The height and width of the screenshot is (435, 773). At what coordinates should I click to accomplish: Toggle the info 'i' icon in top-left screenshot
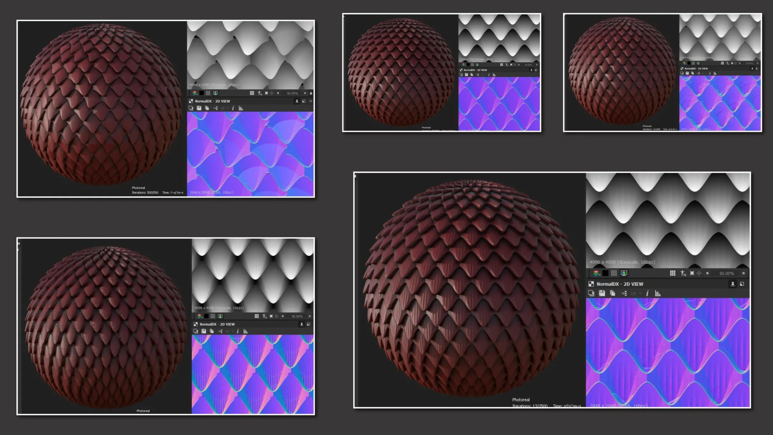(x=233, y=108)
